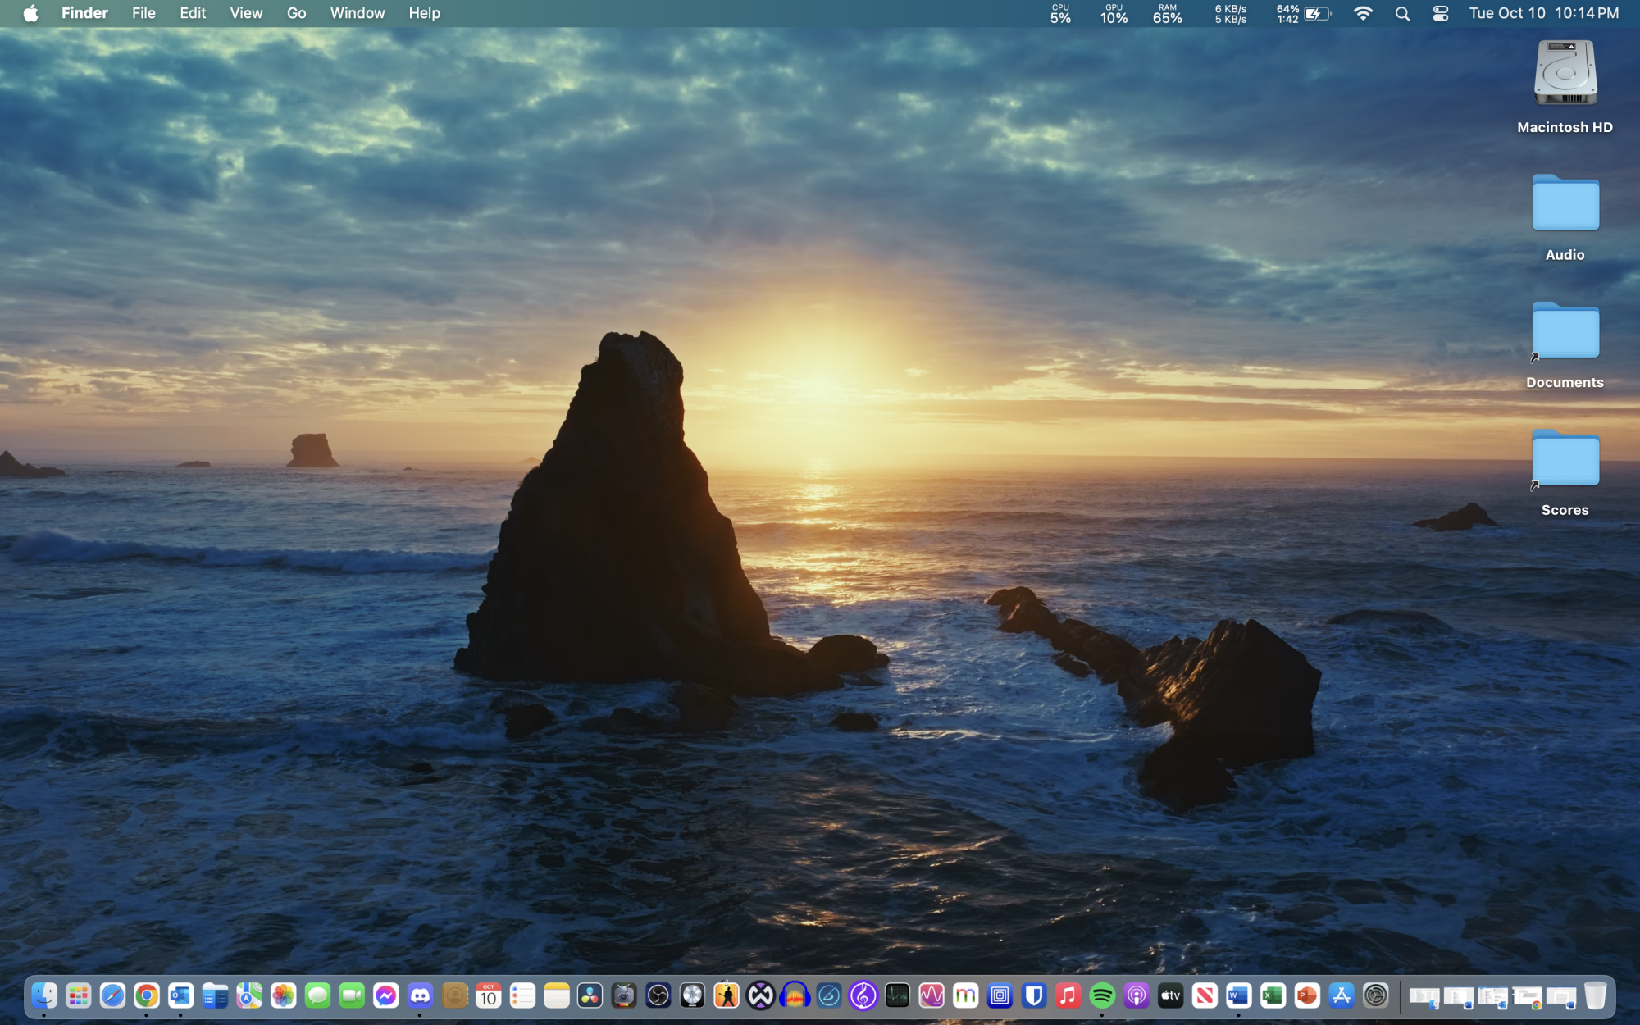Image resolution: width=1640 pixels, height=1025 pixels.
Task: Open the Window menu in Finder
Action: pos(357,13)
